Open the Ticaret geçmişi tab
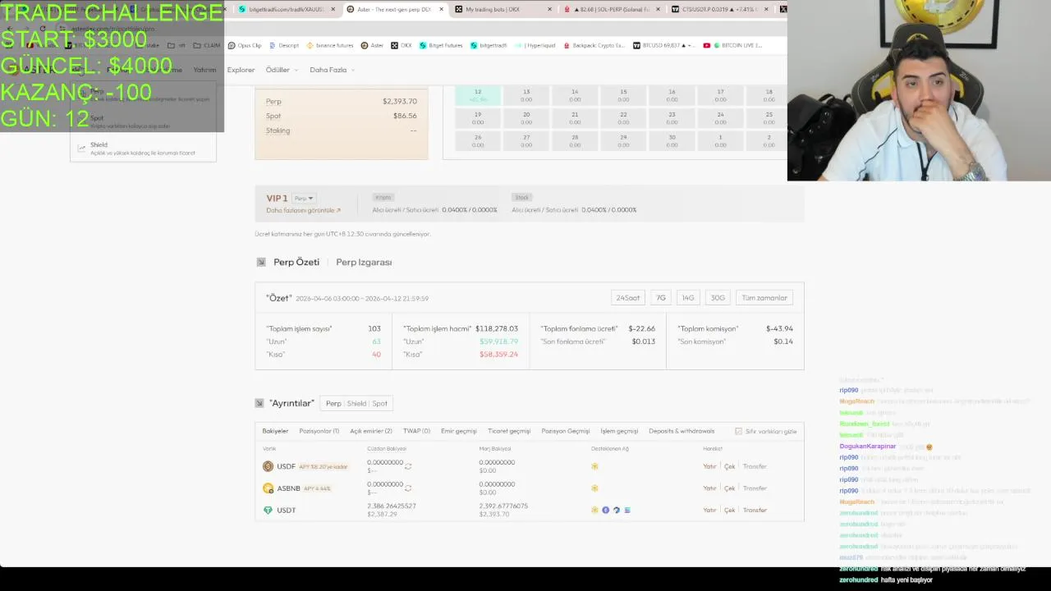 coord(509,431)
